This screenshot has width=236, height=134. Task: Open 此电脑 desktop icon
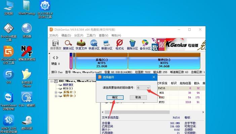8,8
